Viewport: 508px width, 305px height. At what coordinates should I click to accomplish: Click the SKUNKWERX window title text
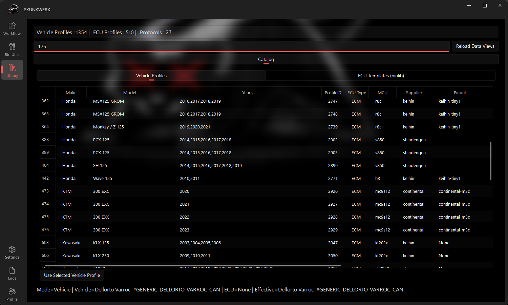click(x=37, y=10)
